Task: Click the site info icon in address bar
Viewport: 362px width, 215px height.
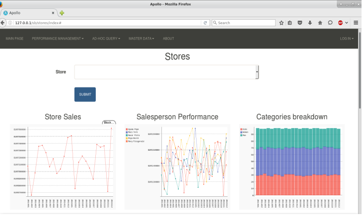Action: click(10, 23)
